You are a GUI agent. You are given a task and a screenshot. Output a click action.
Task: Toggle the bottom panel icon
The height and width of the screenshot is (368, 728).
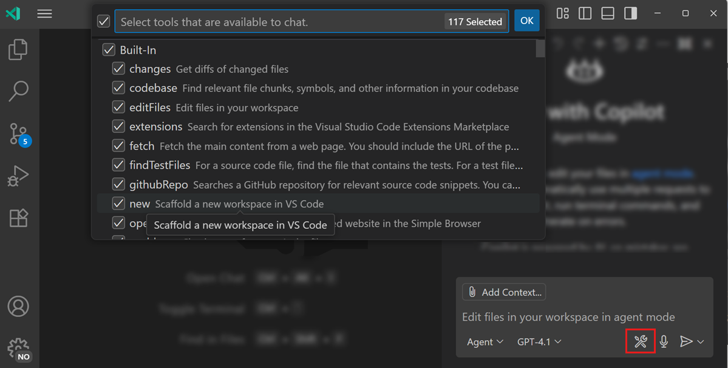point(608,13)
